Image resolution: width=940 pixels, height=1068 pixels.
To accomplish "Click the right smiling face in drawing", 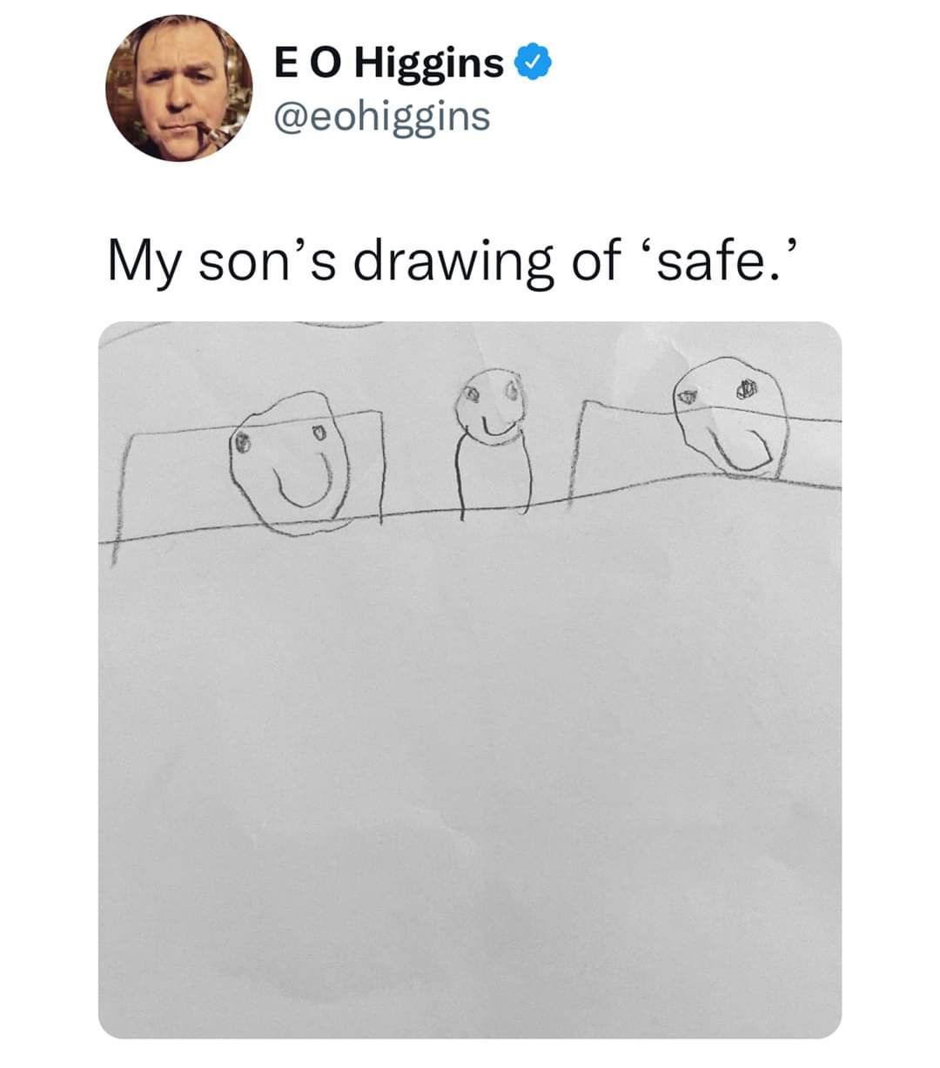I will click(732, 417).
